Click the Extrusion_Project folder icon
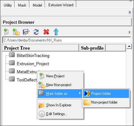This screenshot has width=134, height=126. pyautogui.click(x=12, y=63)
